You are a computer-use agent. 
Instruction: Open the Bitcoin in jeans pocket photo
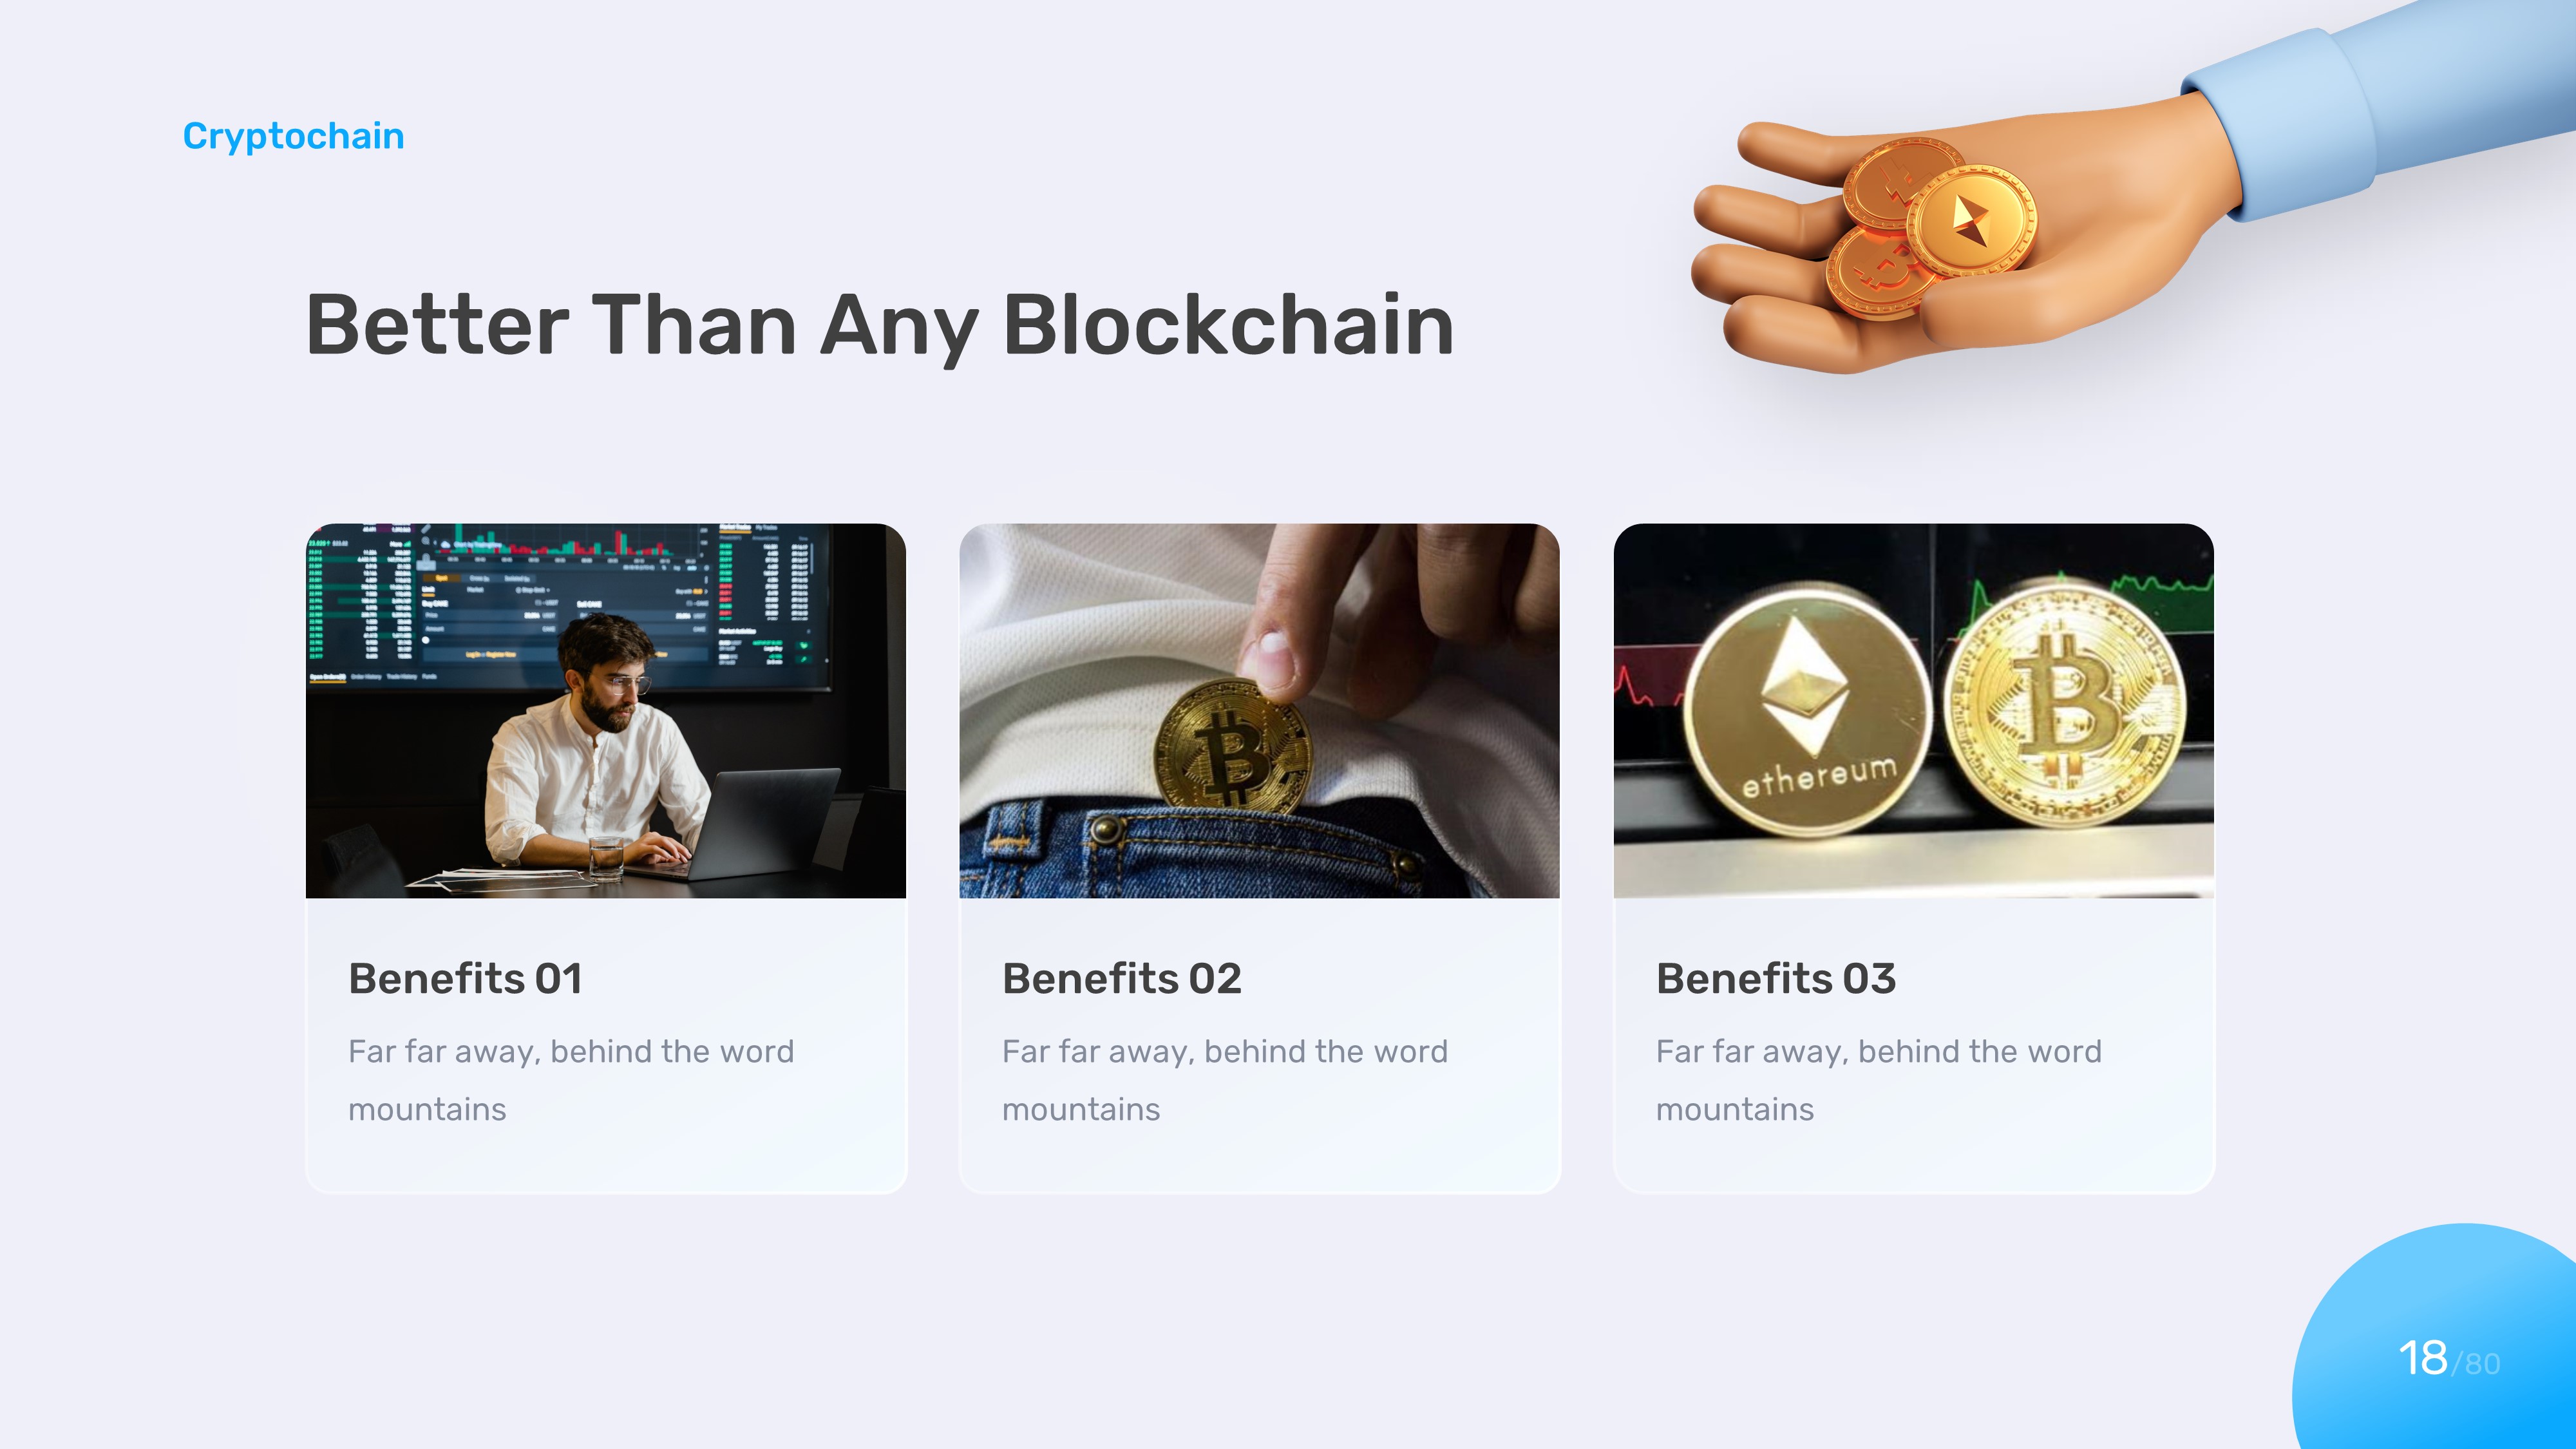click(x=1259, y=710)
